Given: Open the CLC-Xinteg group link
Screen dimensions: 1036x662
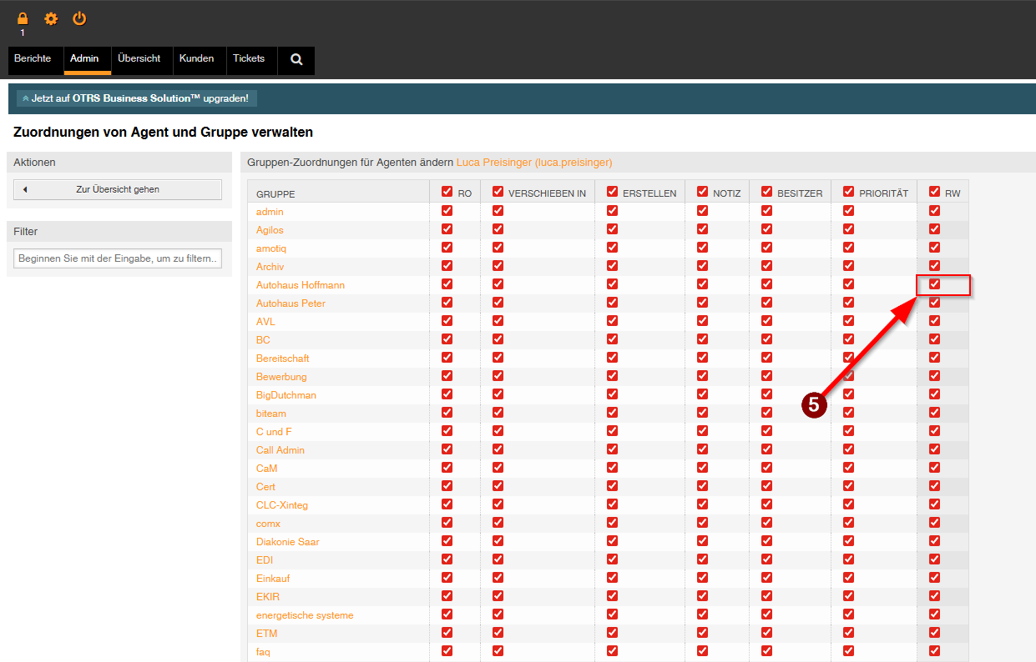Looking at the screenshot, I should (282, 505).
